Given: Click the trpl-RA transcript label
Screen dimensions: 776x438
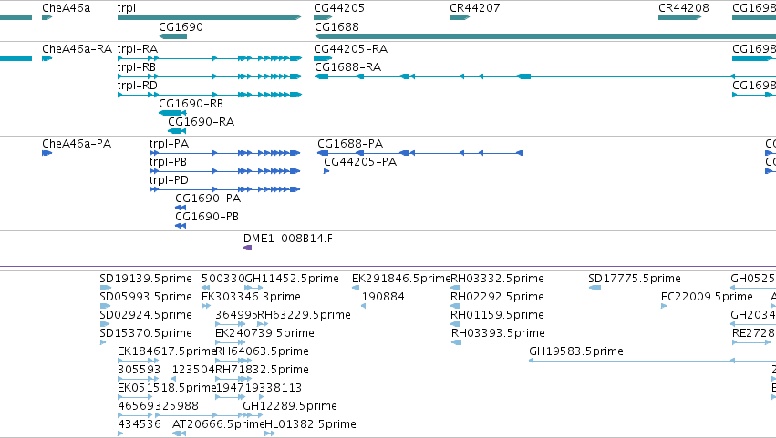Looking at the screenshot, I should 138,49.
